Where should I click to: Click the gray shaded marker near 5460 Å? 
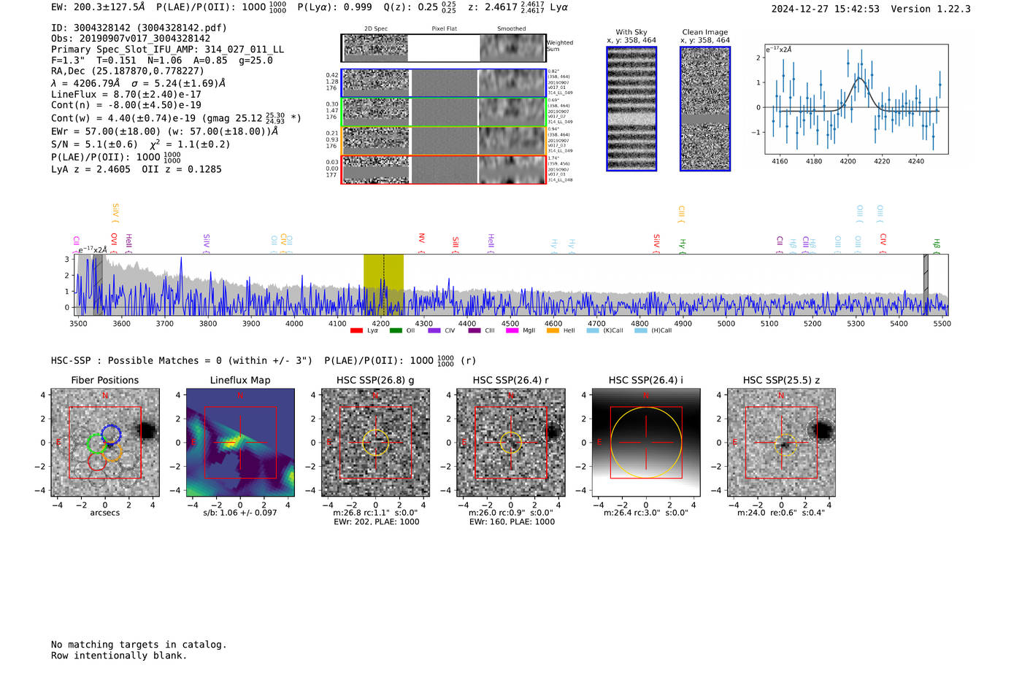(926, 284)
